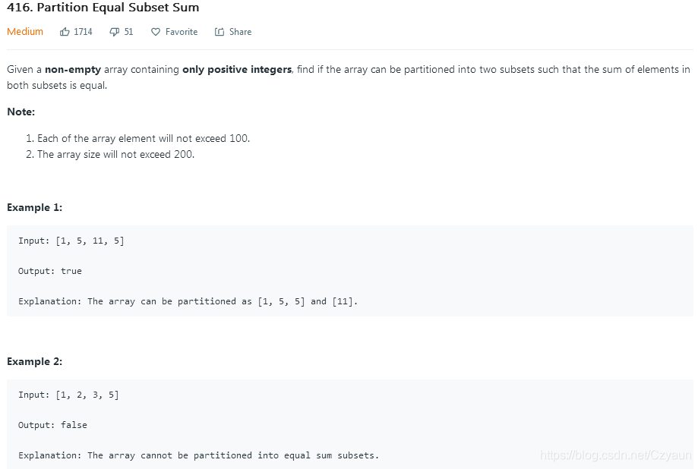This screenshot has height=469, width=698.
Task: Click the problem title 416. Partition Equal Subset Sum
Action: tap(103, 8)
